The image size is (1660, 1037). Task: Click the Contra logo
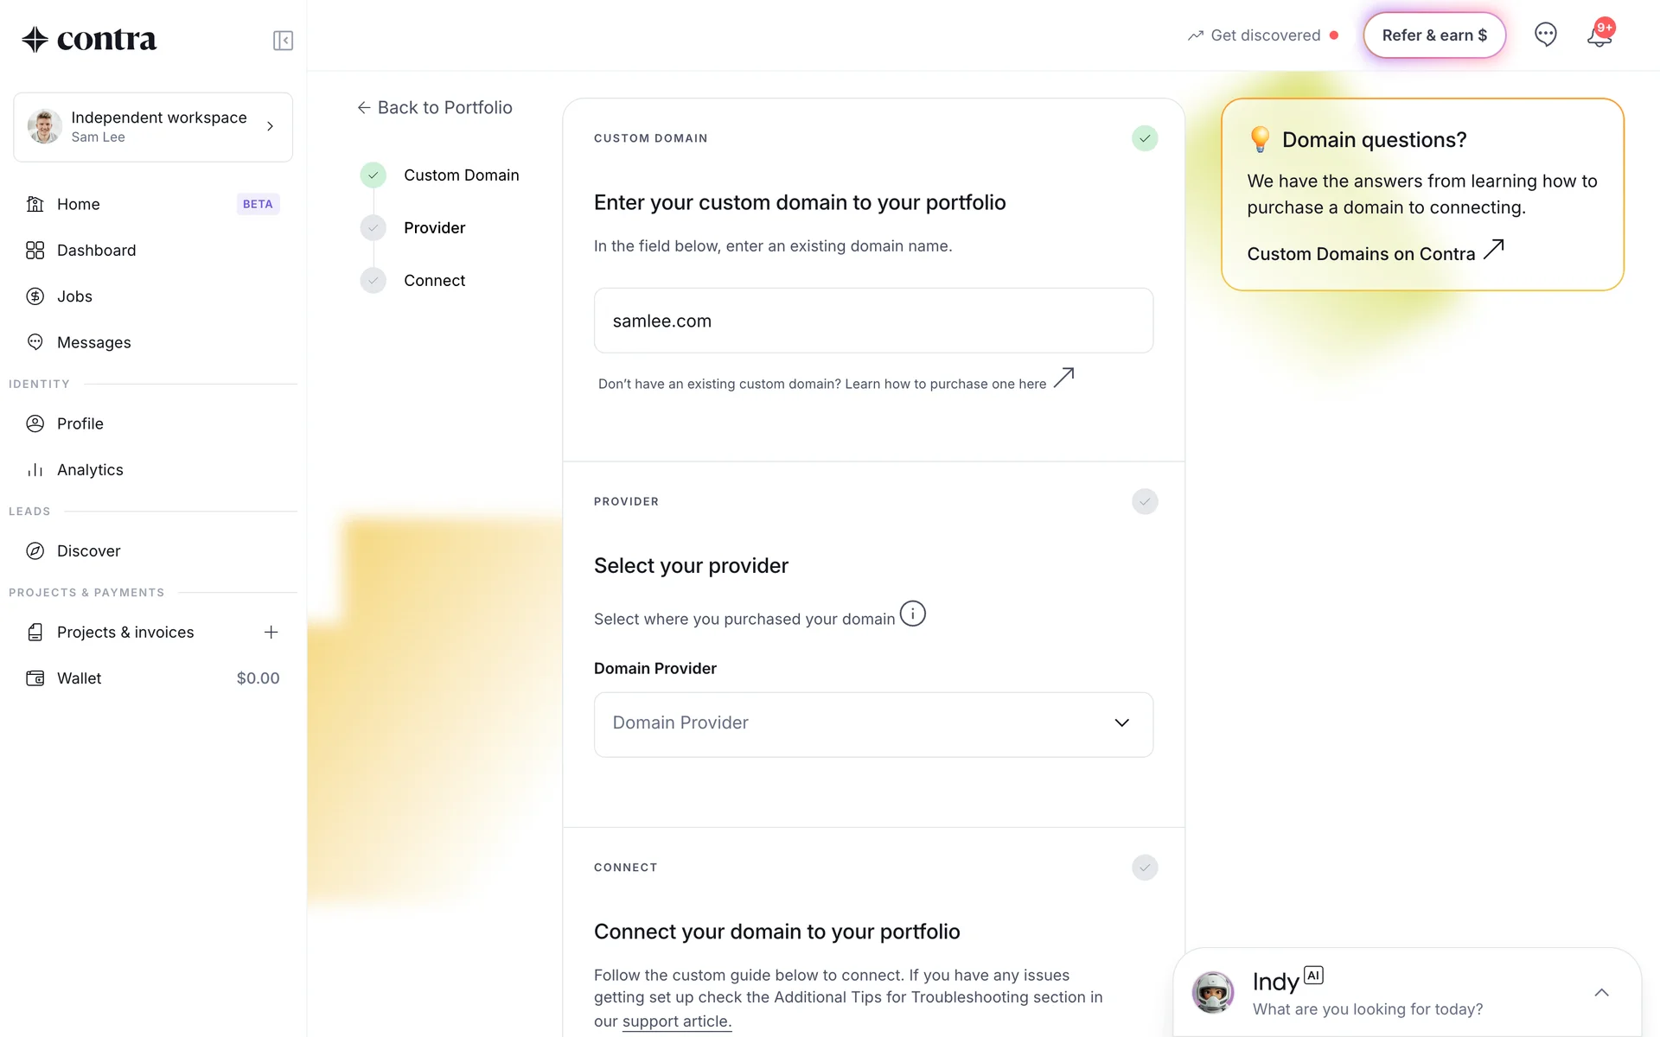tap(89, 39)
